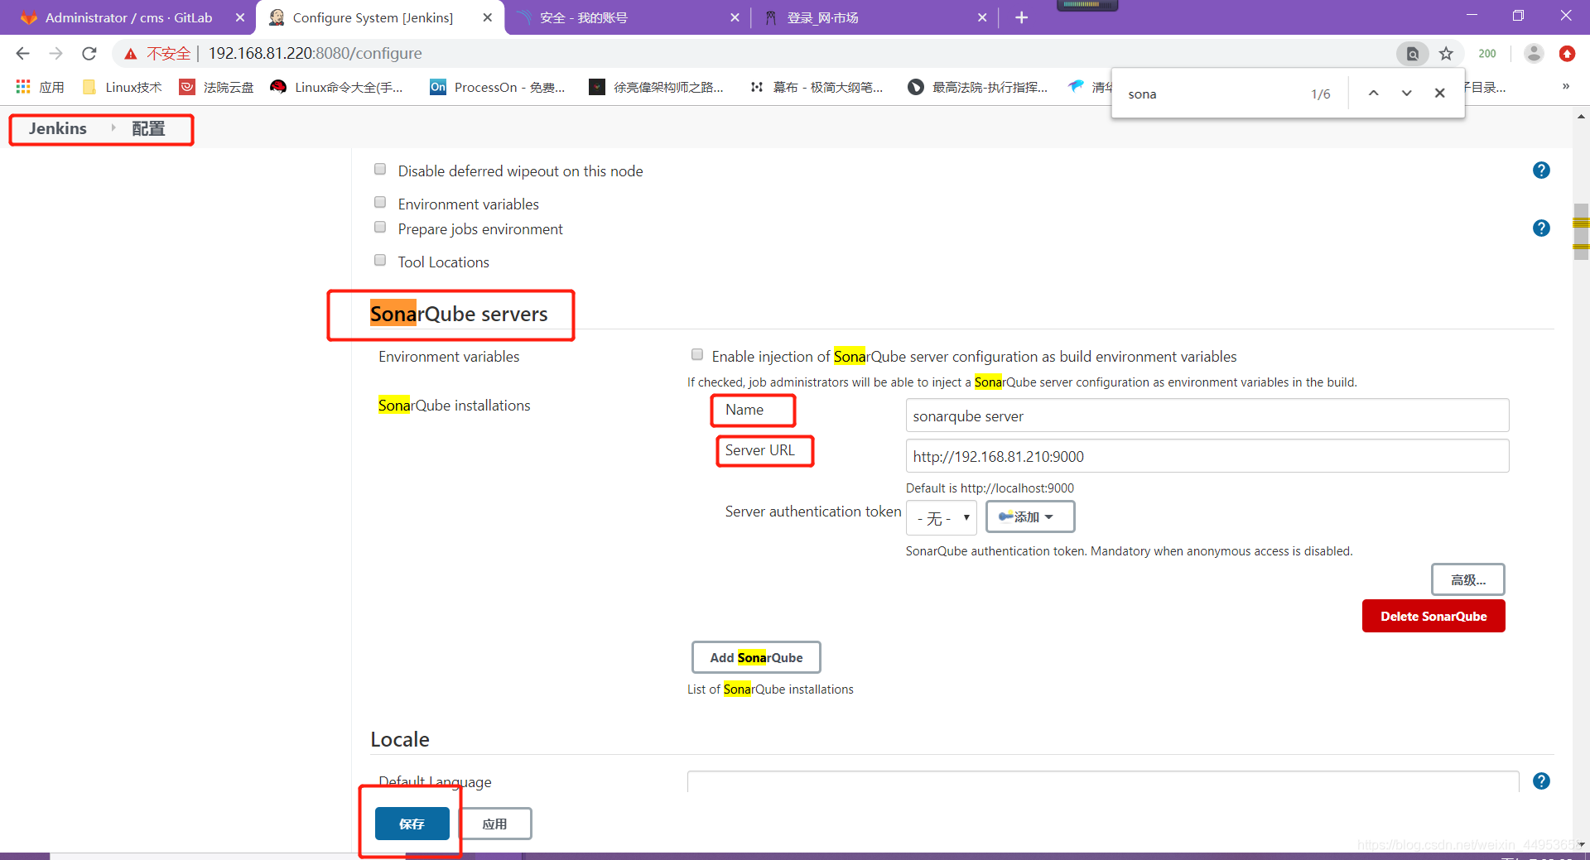1590x860 pixels.
Task: Open the Apps grid bookmark icon
Action: pos(23,87)
